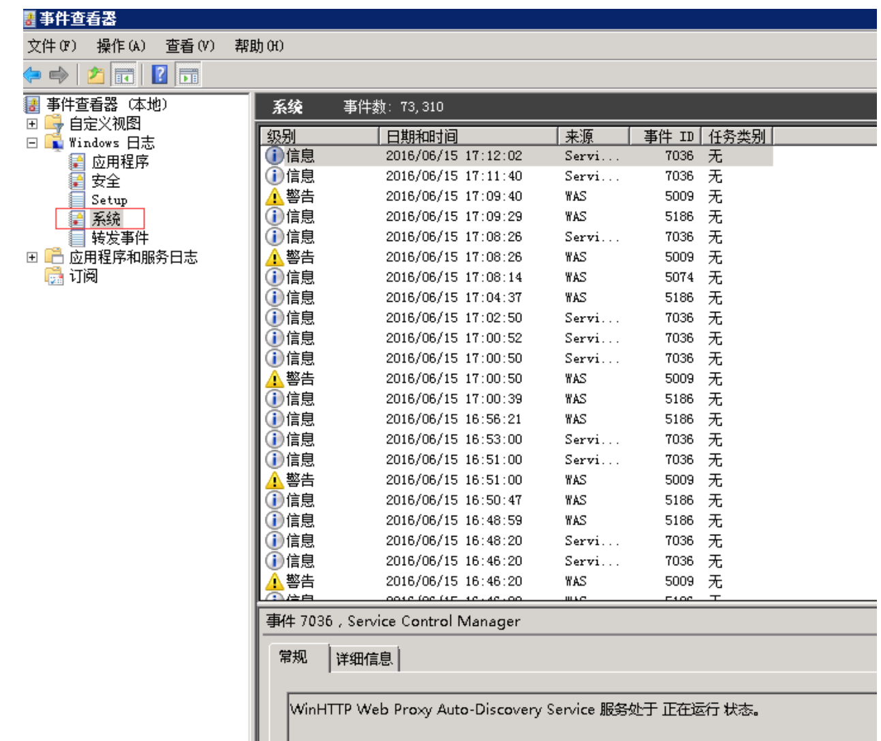Collapse the Windows 日志 tree node
This screenshot has width=881, height=741.
point(32,143)
